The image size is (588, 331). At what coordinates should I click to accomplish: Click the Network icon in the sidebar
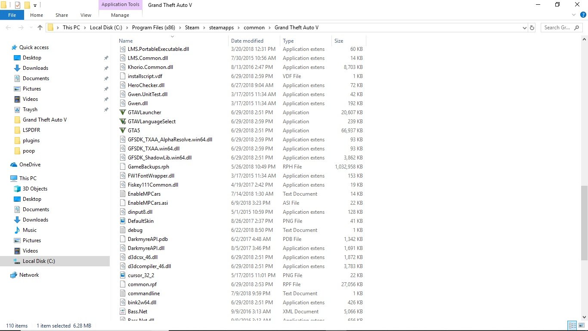coord(14,275)
